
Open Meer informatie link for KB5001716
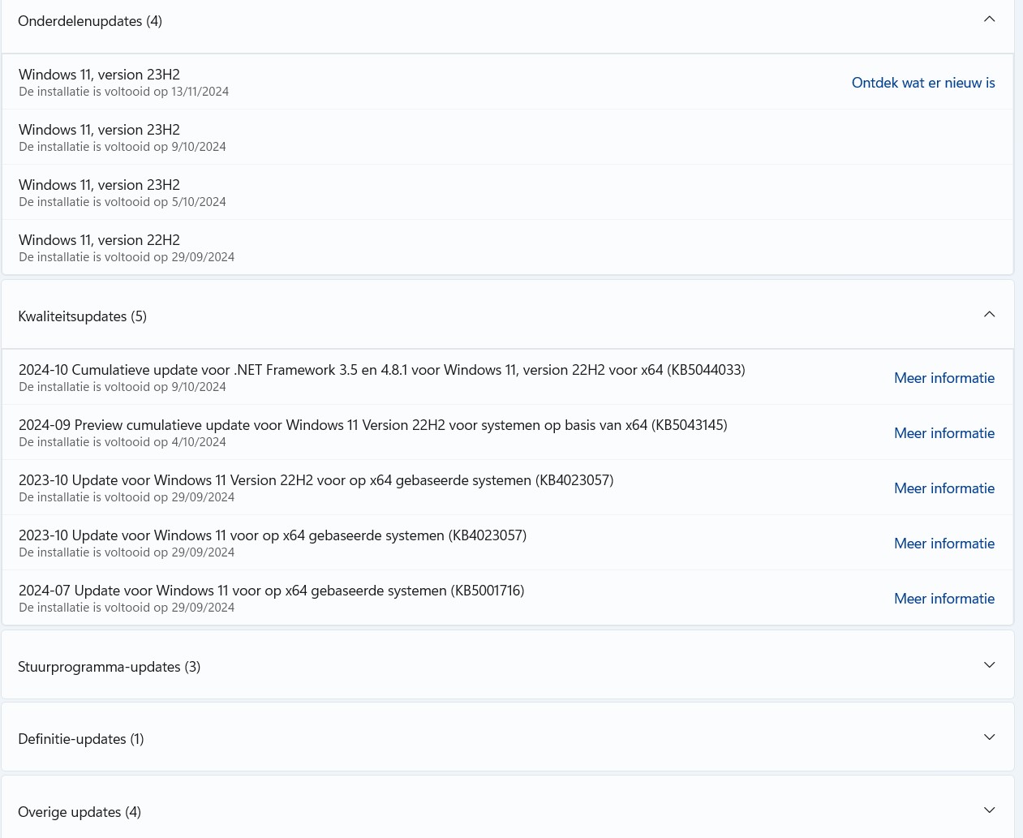tap(943, 599)
